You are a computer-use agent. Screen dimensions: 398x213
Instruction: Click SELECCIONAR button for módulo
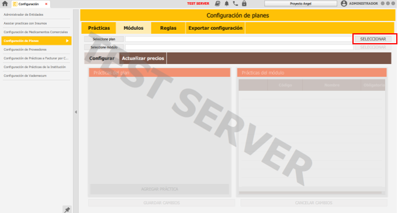point(373,47)
